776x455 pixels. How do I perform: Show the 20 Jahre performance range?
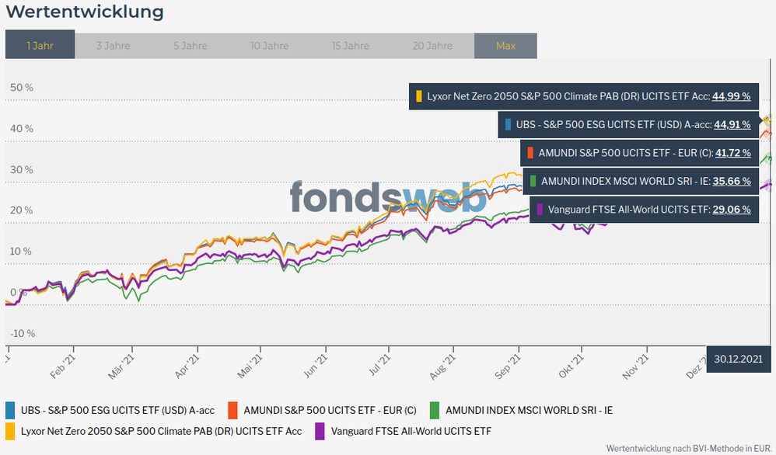click(x=432, y=45)
